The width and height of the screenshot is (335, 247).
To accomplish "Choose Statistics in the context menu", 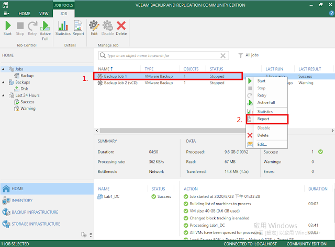I will pos(266,112).
